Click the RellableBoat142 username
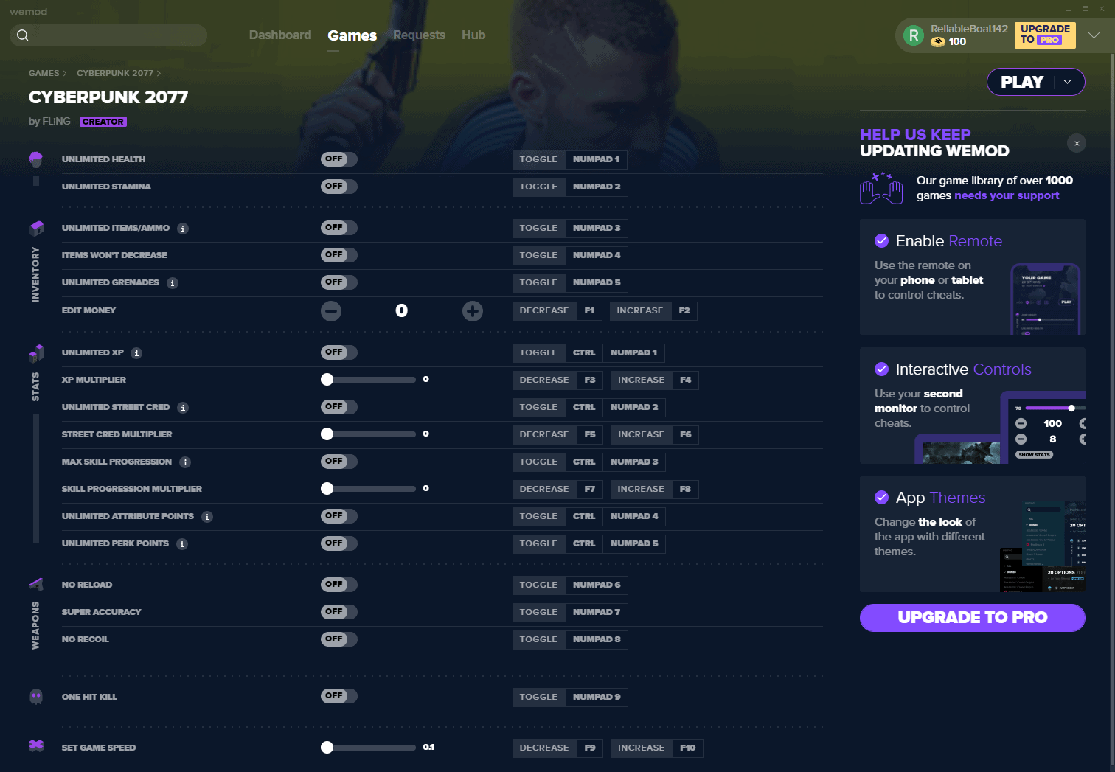1115x772 pixels. tap(969, 29)
